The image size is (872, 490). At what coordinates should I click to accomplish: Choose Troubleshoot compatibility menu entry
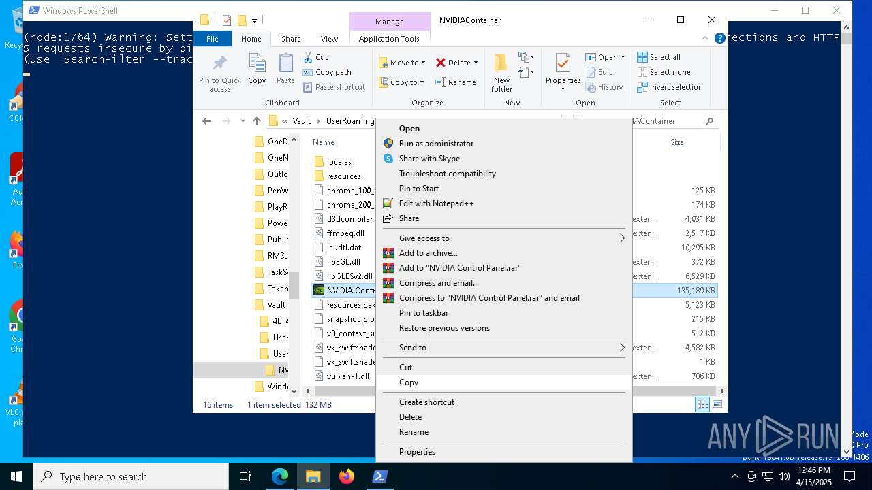[503, 174]
